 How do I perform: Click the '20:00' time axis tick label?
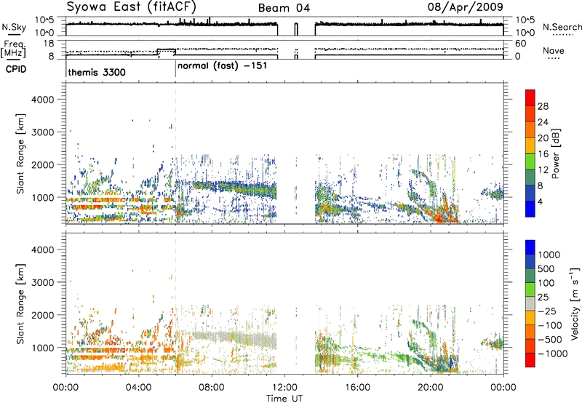[430, 388]
